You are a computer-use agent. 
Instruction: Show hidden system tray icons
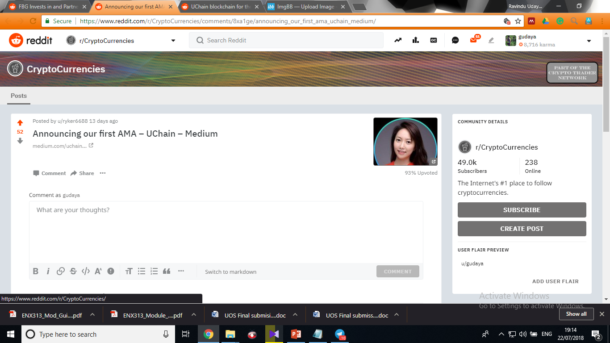point(501,334)
